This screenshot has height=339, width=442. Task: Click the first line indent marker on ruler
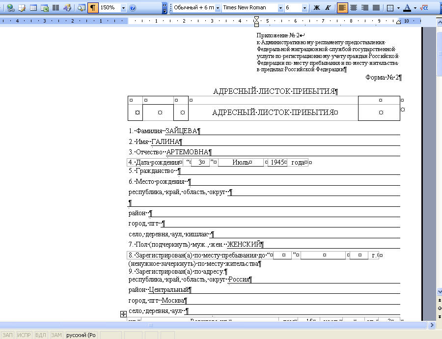pos(256,19)
